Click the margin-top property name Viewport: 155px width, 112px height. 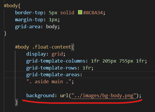click(29, 20)
